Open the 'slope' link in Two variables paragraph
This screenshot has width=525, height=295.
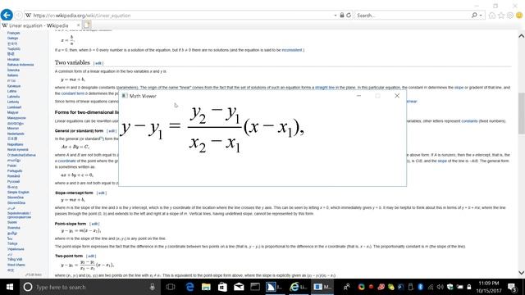[x=459, y=88]
